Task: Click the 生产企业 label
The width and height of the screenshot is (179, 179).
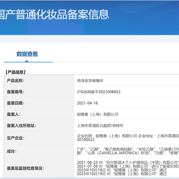Action: point(15,138)
